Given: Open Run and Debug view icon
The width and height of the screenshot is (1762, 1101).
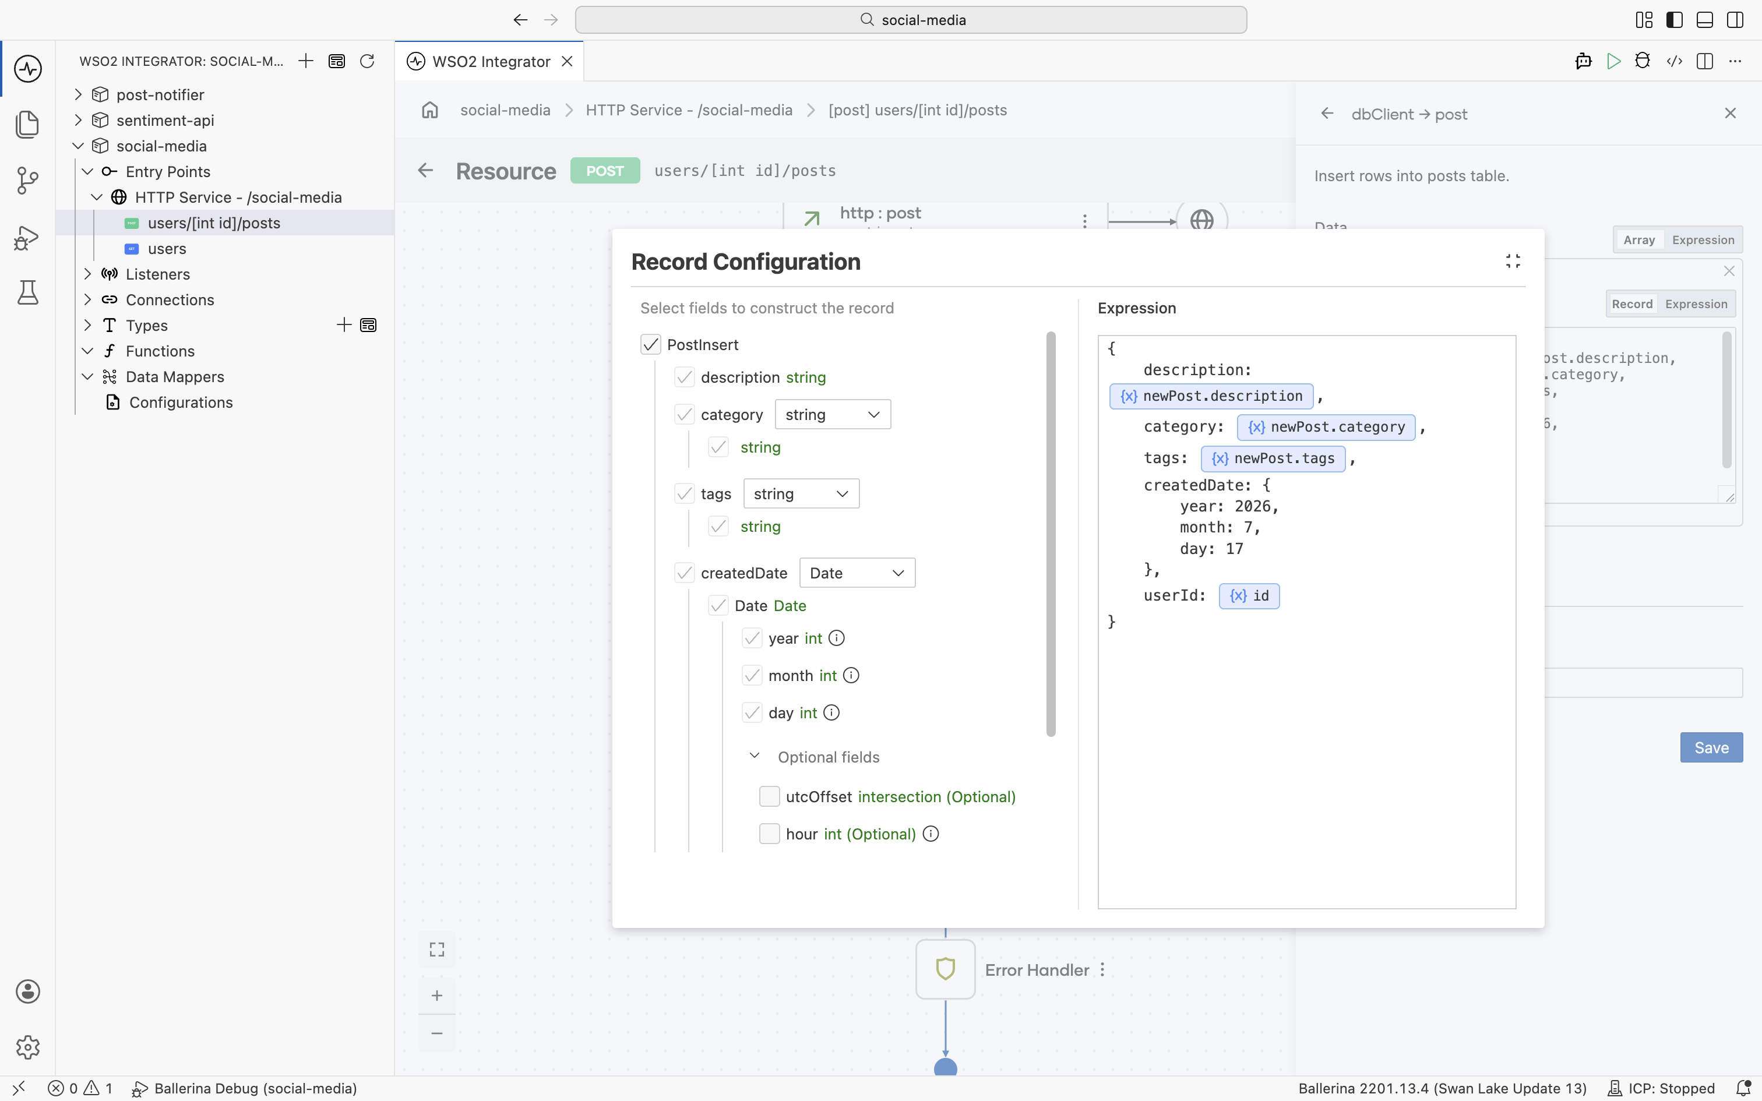Looking at the screenshot, I should (x=27, y=238).
